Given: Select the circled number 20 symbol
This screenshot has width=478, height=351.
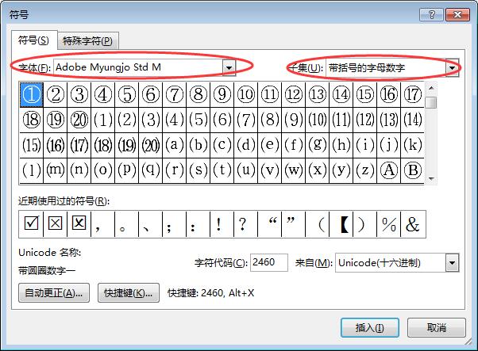Looking at the screenshot, I should pos(79,120).
